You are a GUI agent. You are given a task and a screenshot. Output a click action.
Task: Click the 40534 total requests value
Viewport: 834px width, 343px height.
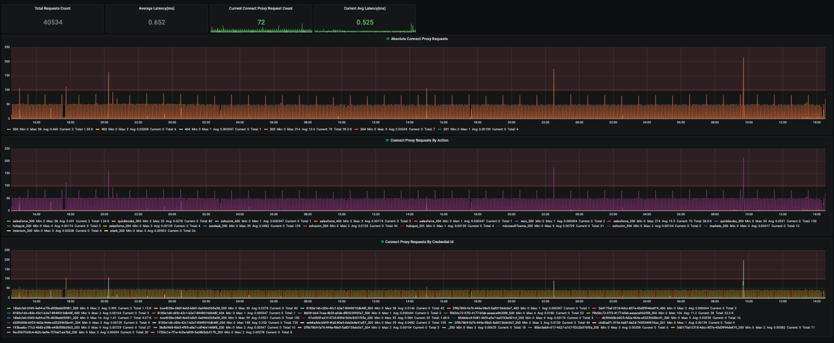52,22
